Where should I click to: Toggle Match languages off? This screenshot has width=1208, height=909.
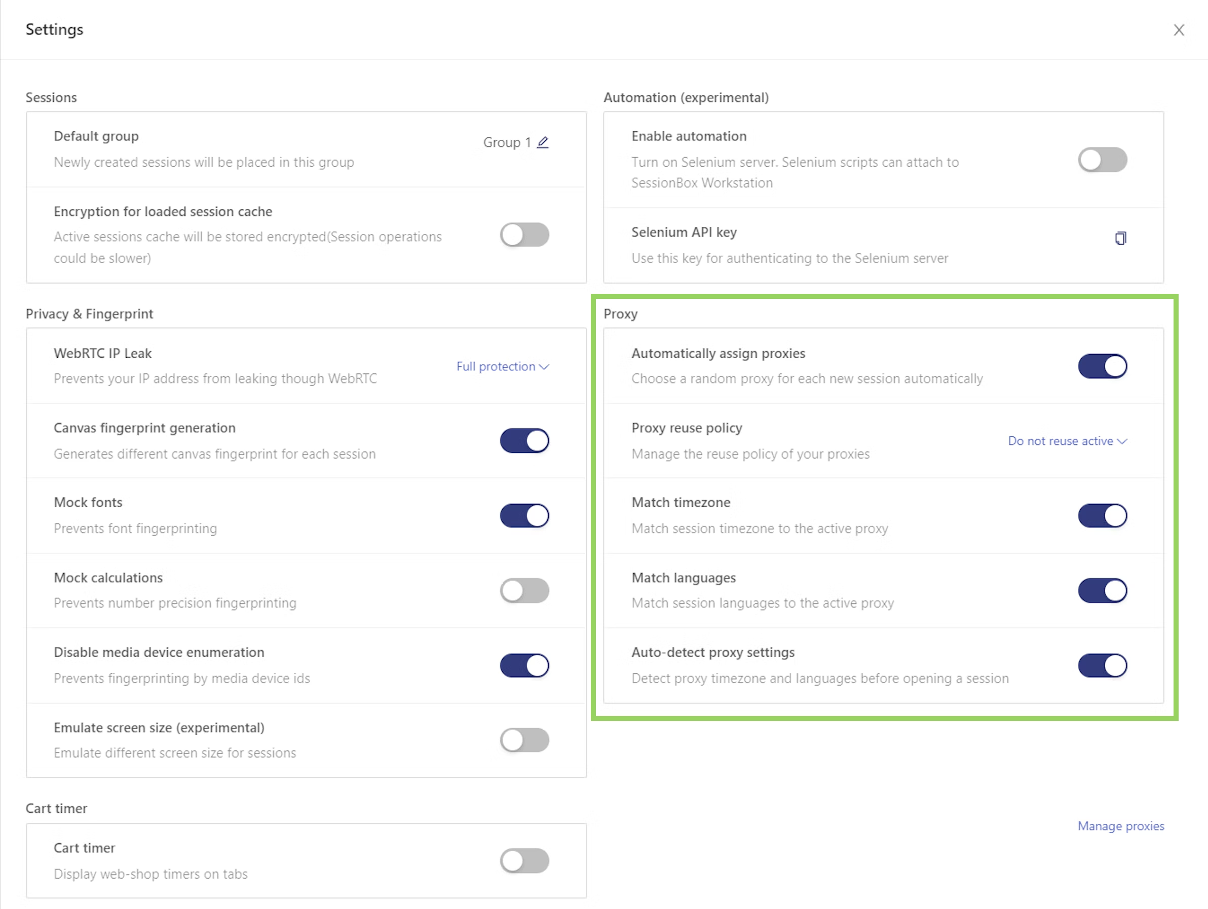tap(1102, 590)
